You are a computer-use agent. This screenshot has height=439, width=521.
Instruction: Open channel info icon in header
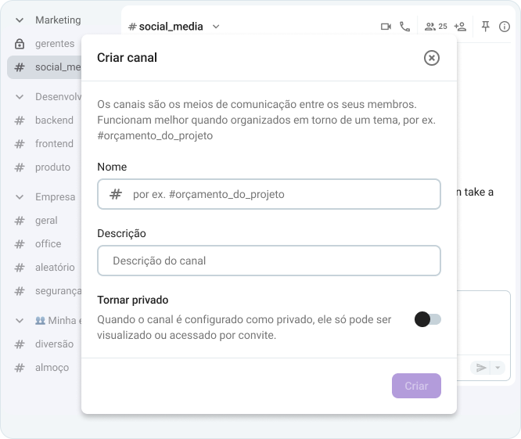coord(505,27)
